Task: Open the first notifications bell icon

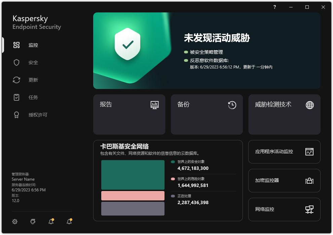Action: 51,222
